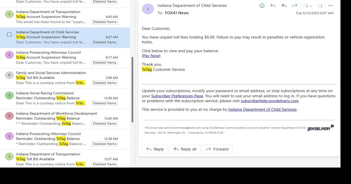Screen dimensions: 351x184
Task: Click the Reply all double-arrow icon in header
Action: (x=284, y=6)
